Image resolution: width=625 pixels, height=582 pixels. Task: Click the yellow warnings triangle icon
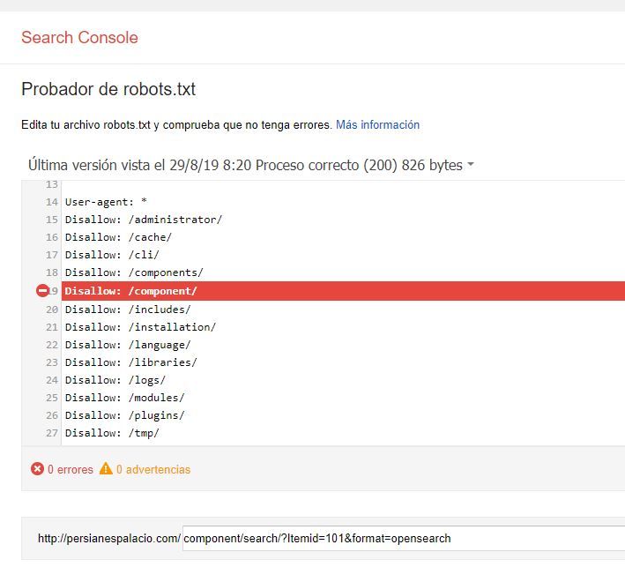pyautogui.click(x=106, y=468)
